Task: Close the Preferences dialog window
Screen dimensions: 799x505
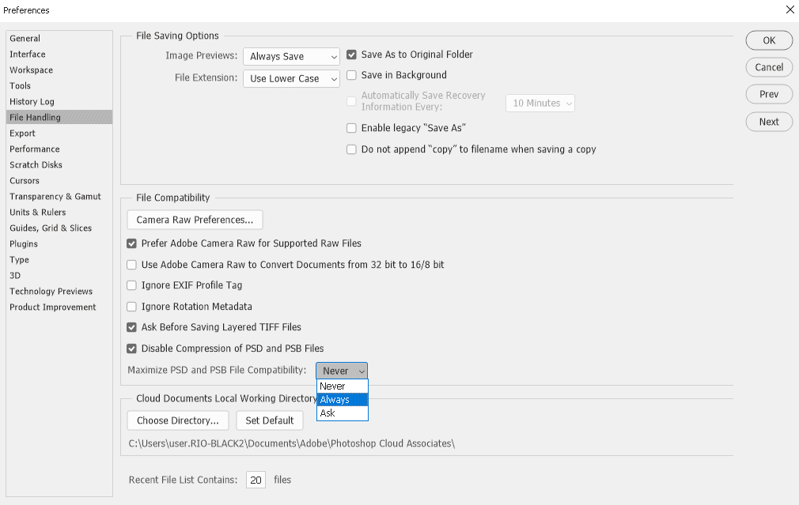Action: (789, 10)
